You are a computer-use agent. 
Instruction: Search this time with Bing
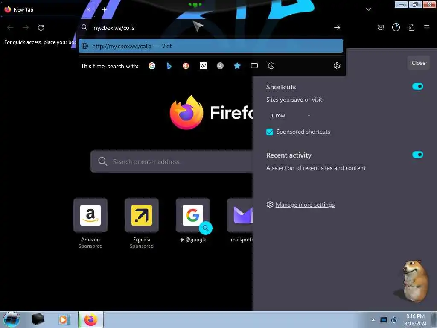169,66
